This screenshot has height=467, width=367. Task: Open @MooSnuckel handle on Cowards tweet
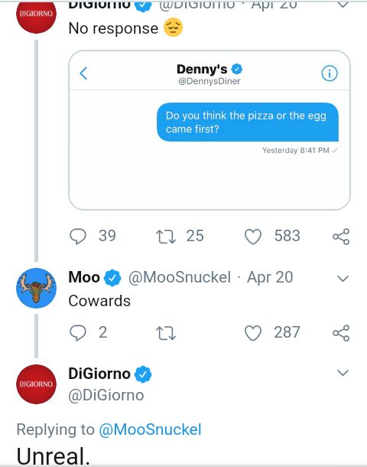(180, 277)
